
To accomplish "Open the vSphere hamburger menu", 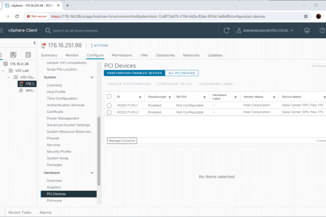I will (x=2, y=30).
